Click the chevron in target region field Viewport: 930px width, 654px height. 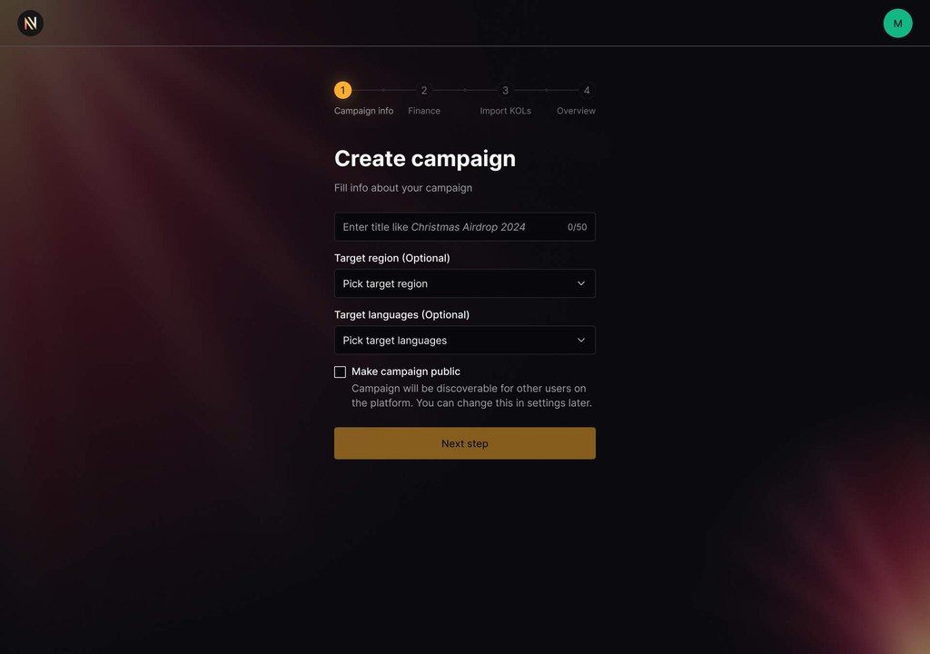581,283
